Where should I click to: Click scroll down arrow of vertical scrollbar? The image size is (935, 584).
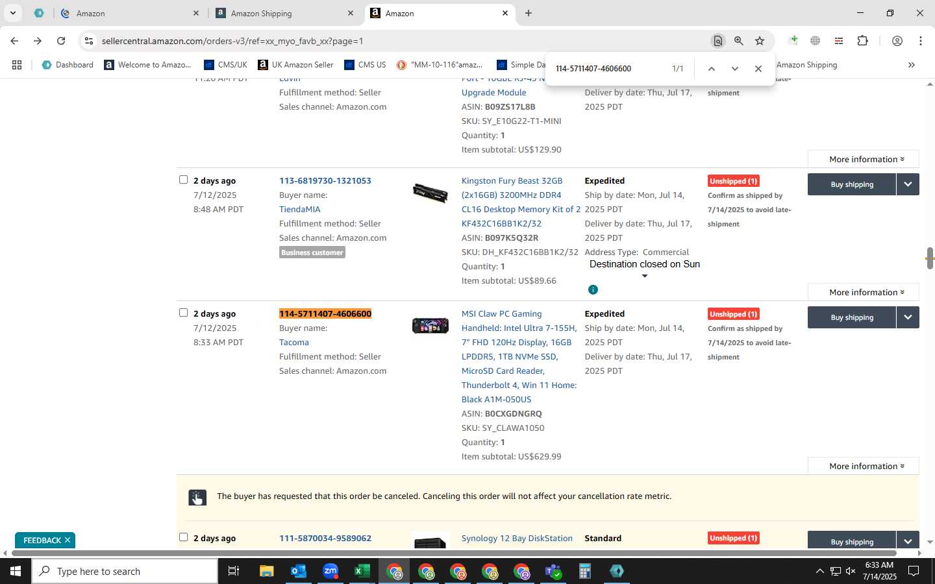929,542
